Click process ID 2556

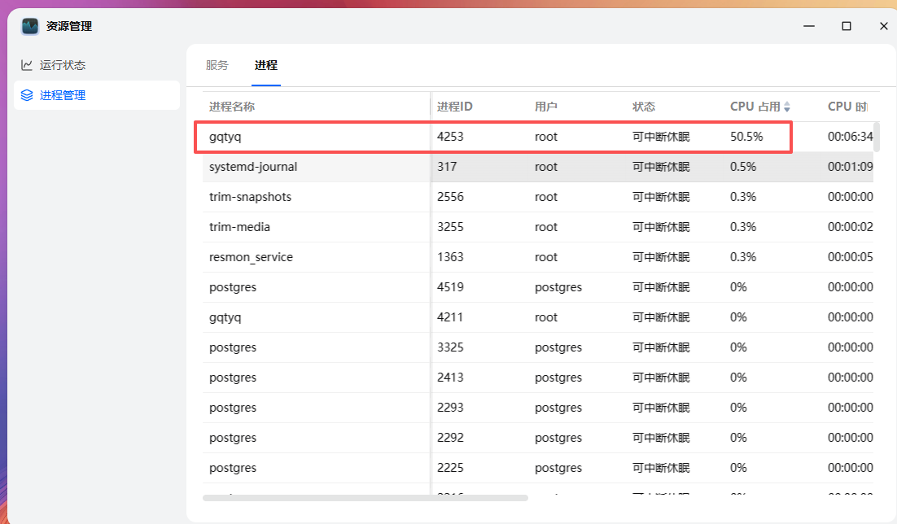click(x=450, y=197)
